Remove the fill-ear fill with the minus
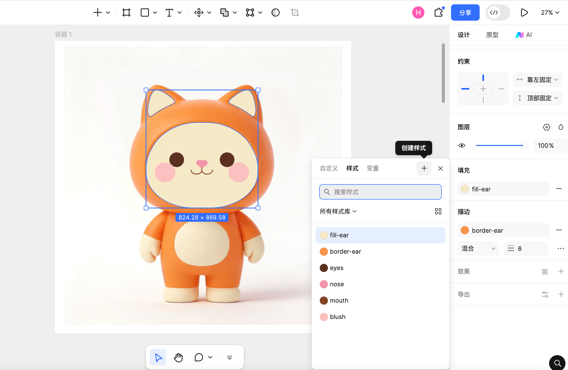Screen dimensions: 568x370 tap(559, 189)
